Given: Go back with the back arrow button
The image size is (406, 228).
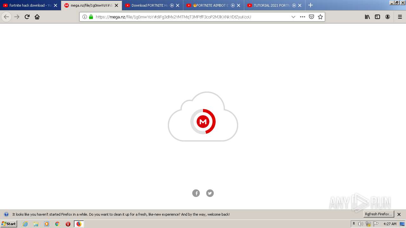Looking at the screenshot, I should pyautogui.click(x=6, y=17).
